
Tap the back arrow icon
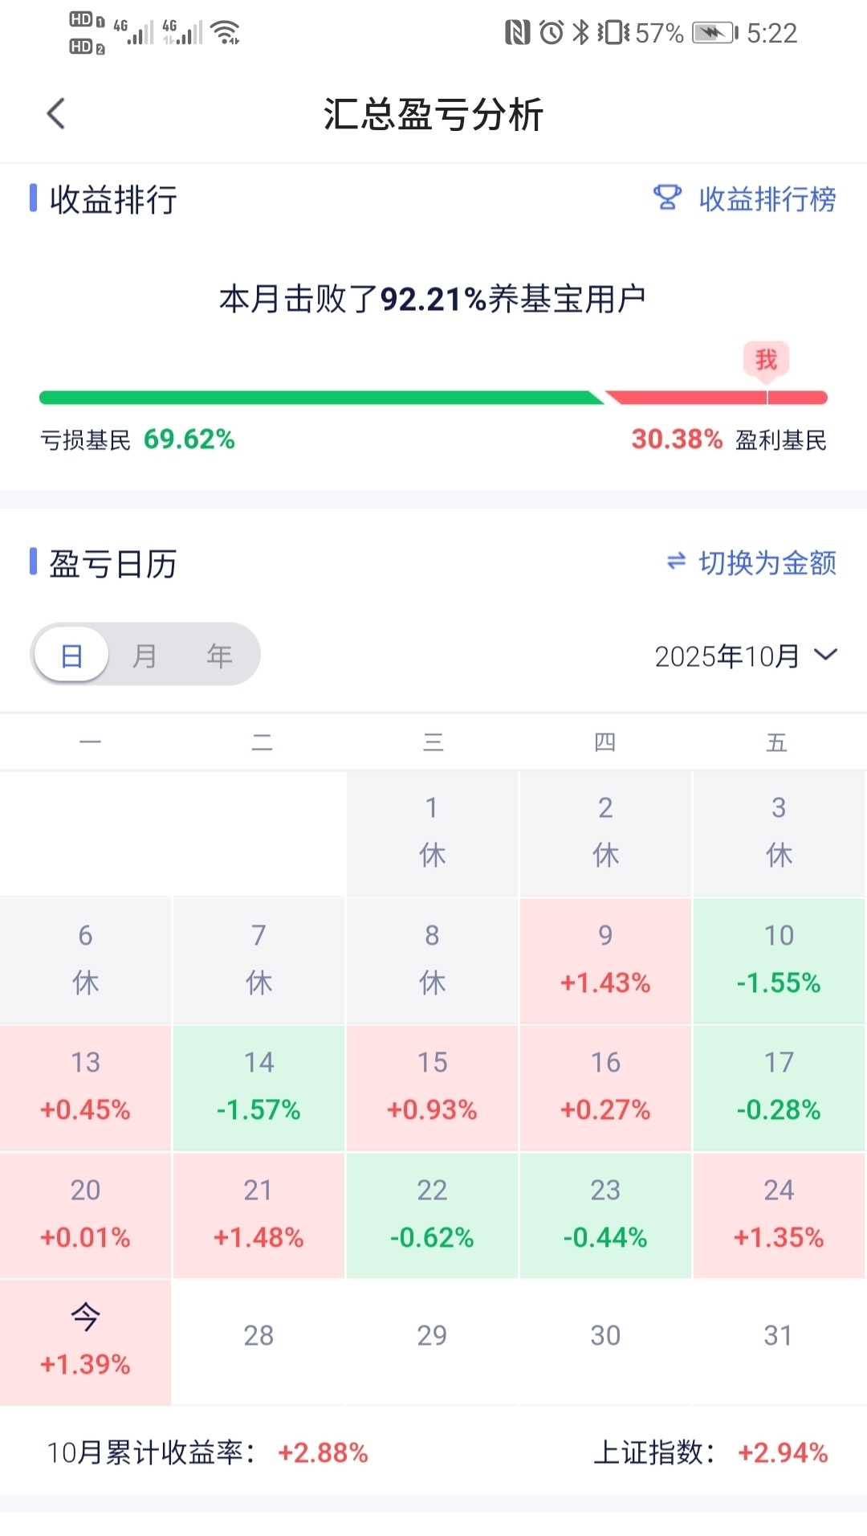(56, 114)
